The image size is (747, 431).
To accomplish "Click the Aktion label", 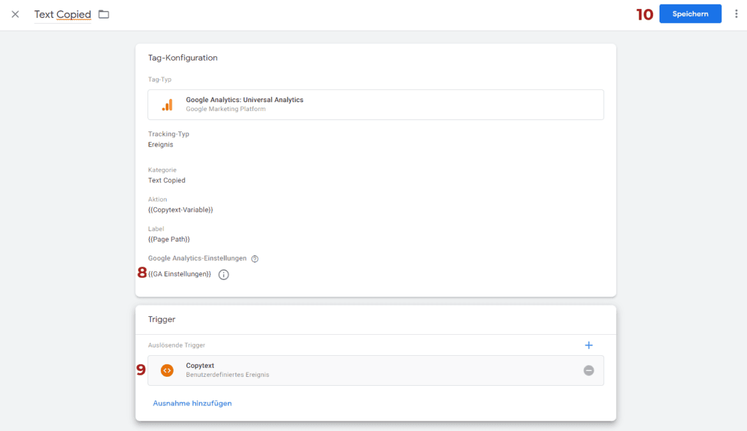I will pyautogui.click(x=158, y=200).
